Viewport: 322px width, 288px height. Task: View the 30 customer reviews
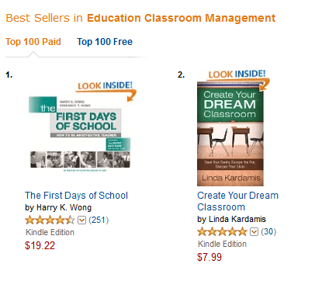click(x=268, y=231)
